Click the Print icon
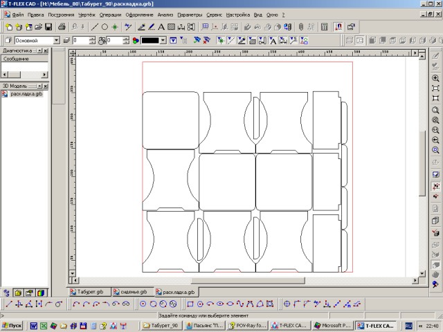The image size is (443, 332). pyautogui.click(x=62, y=27)
